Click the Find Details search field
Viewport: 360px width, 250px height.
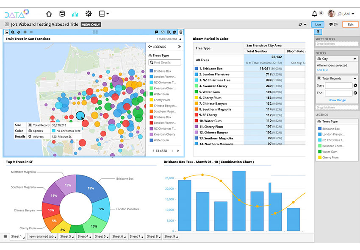pyautogui.click(x=166, y=62)
